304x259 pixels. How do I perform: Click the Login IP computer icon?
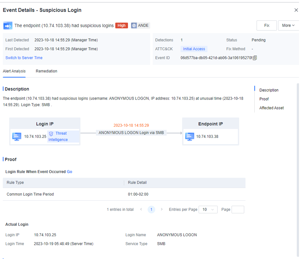point(17,136)
